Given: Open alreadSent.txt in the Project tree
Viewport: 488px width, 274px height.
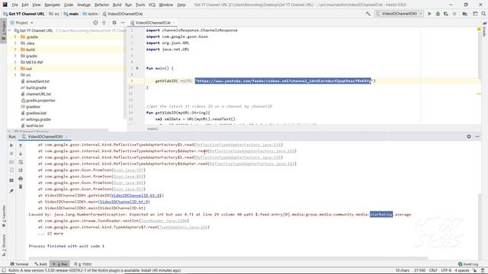Looking at the screenshot, I should tap(37, 81).
